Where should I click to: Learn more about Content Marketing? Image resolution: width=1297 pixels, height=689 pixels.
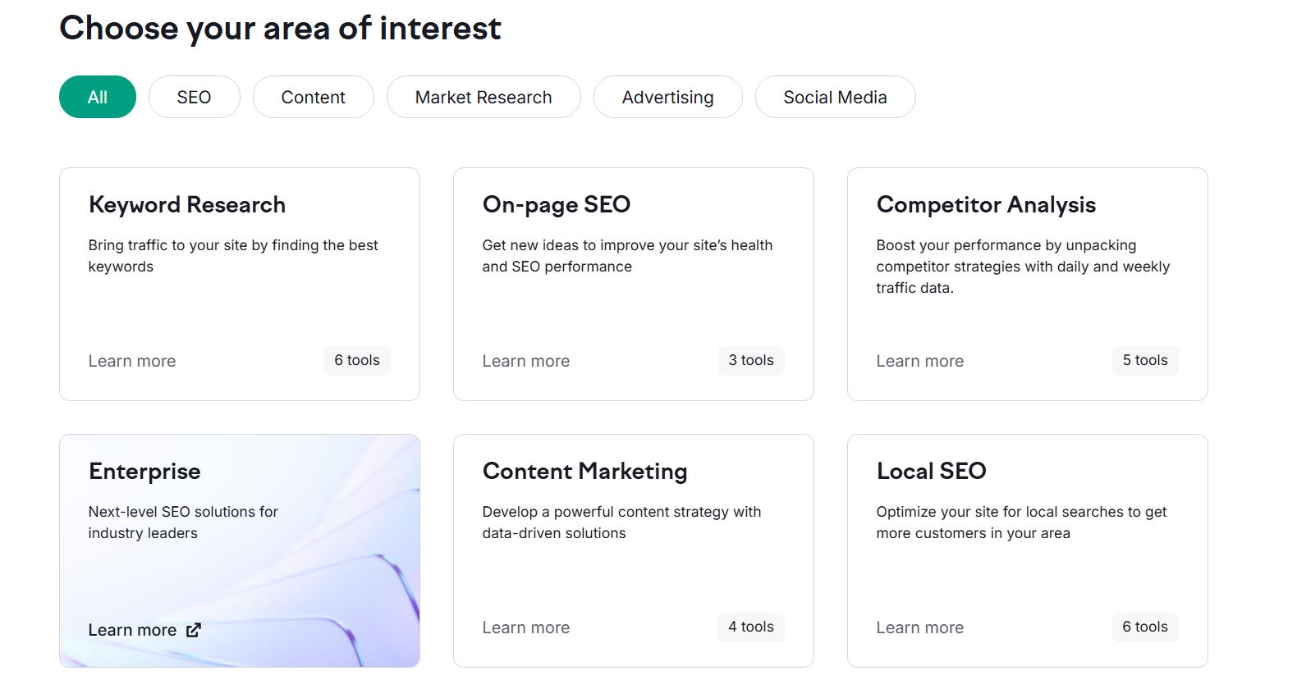click(526, 627)
